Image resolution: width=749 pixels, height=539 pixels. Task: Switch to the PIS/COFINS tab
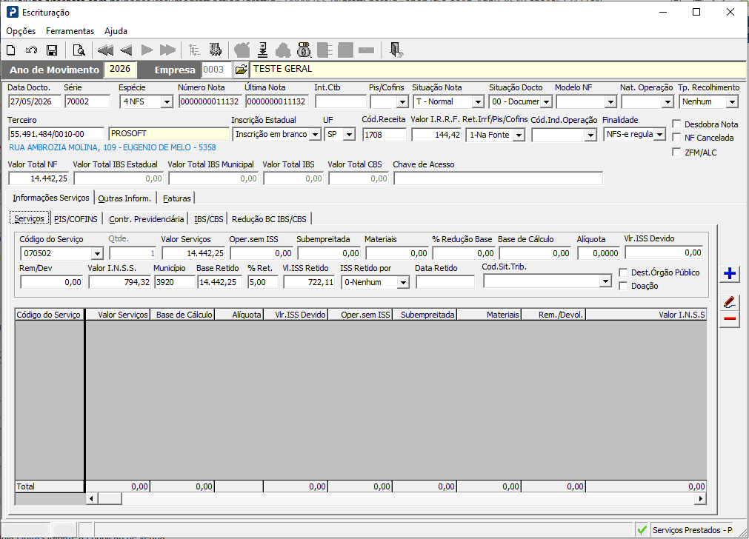coord(76,219)
